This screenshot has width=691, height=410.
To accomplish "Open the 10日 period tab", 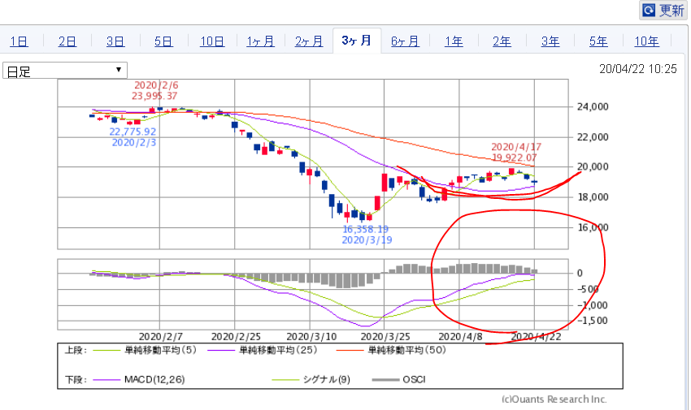I will 212,41.
